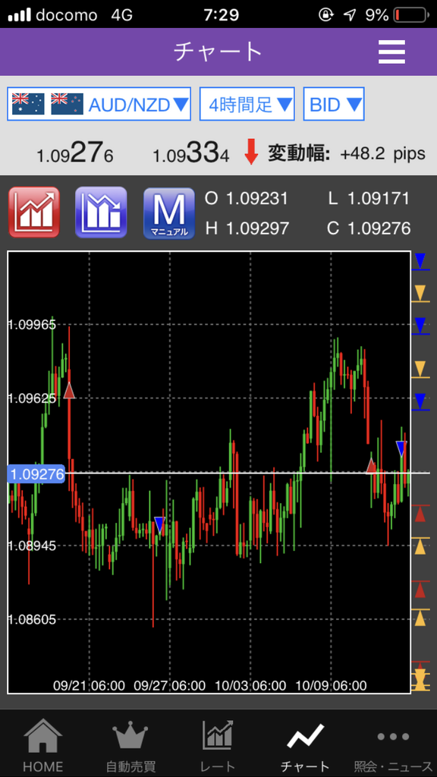Tap the topmost blue triangle on right scale

tap(420, 261)
